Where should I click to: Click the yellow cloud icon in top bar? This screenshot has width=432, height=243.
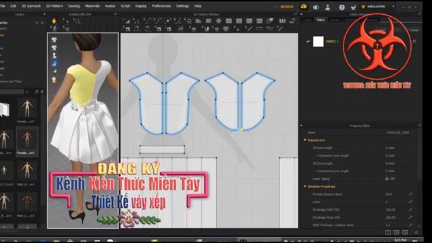coord(304,6)
